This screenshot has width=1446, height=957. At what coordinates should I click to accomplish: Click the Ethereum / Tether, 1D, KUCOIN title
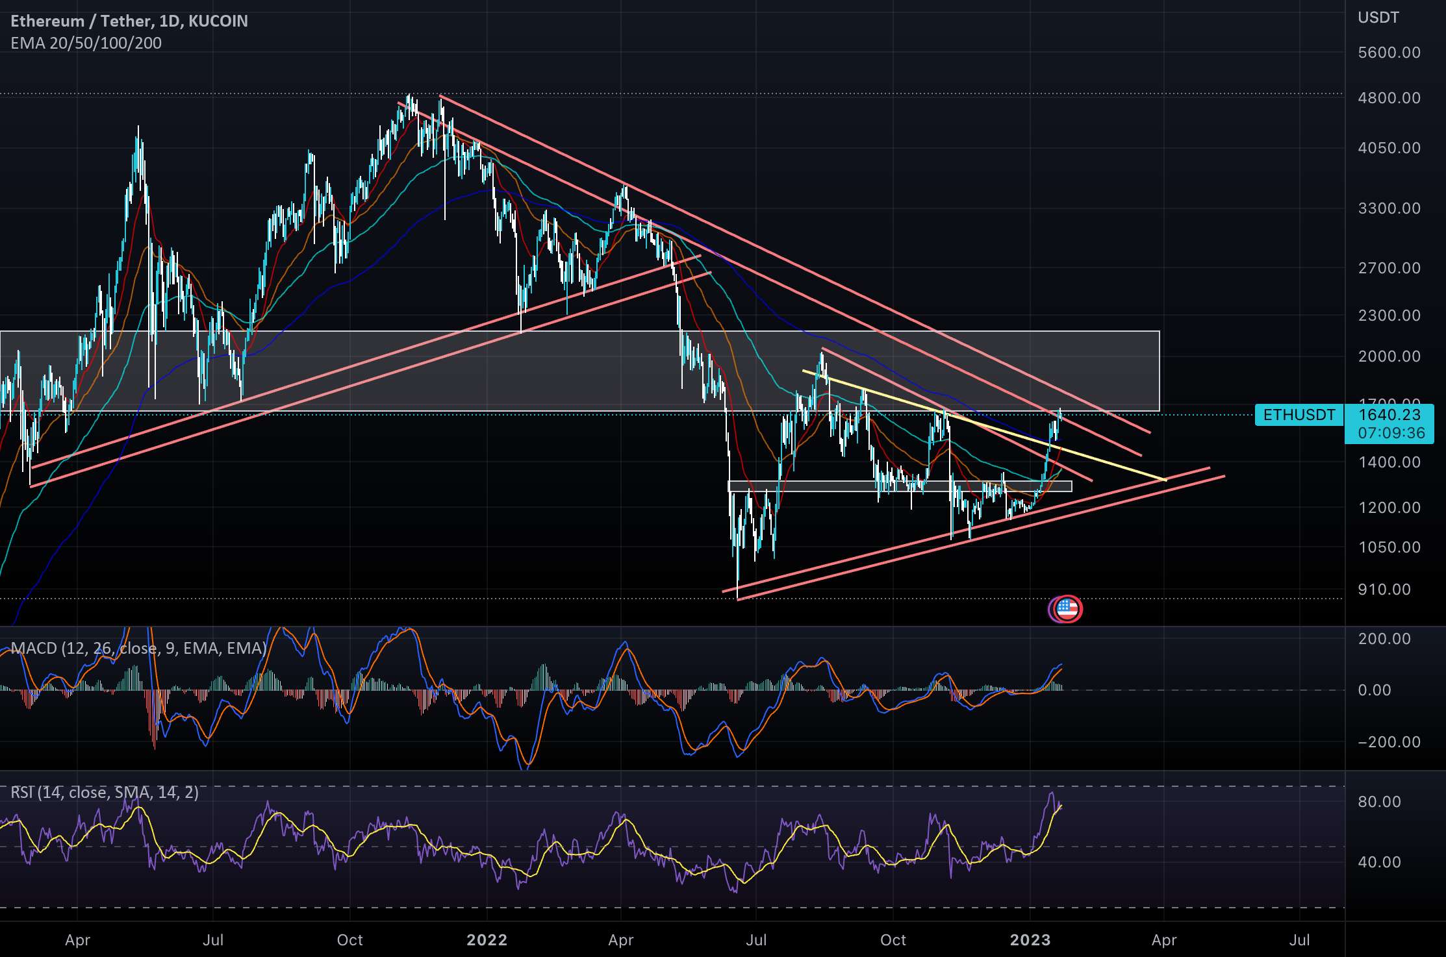(129, 21)
